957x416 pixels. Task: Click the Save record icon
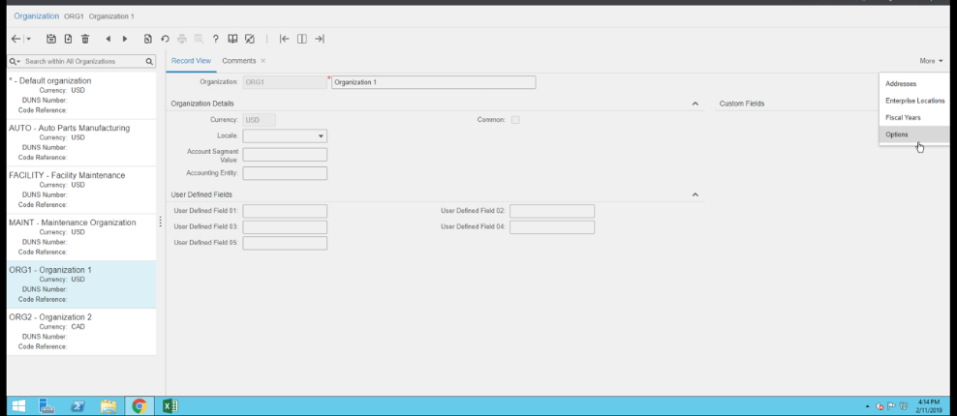tap(51, 39)
